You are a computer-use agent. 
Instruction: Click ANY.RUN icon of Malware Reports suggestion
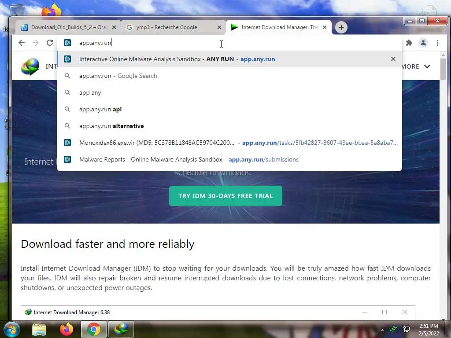(x=67, y=159)
